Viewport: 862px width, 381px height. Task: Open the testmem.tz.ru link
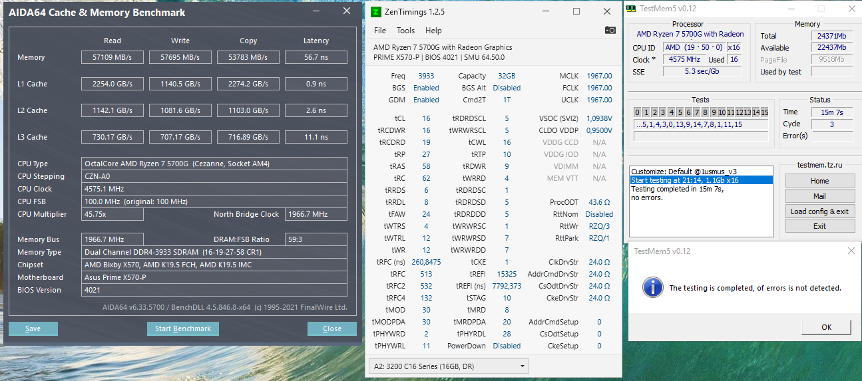[x=819, y=166]
